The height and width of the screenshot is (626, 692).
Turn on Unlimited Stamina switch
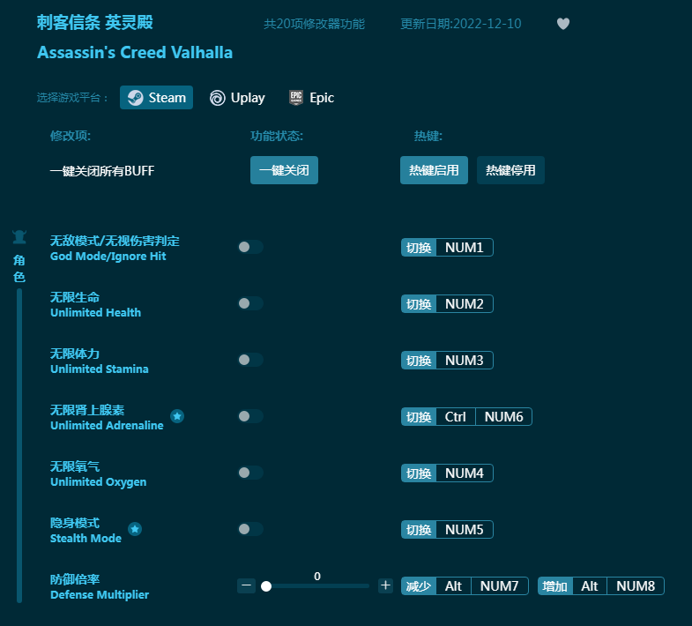point(250,360)
